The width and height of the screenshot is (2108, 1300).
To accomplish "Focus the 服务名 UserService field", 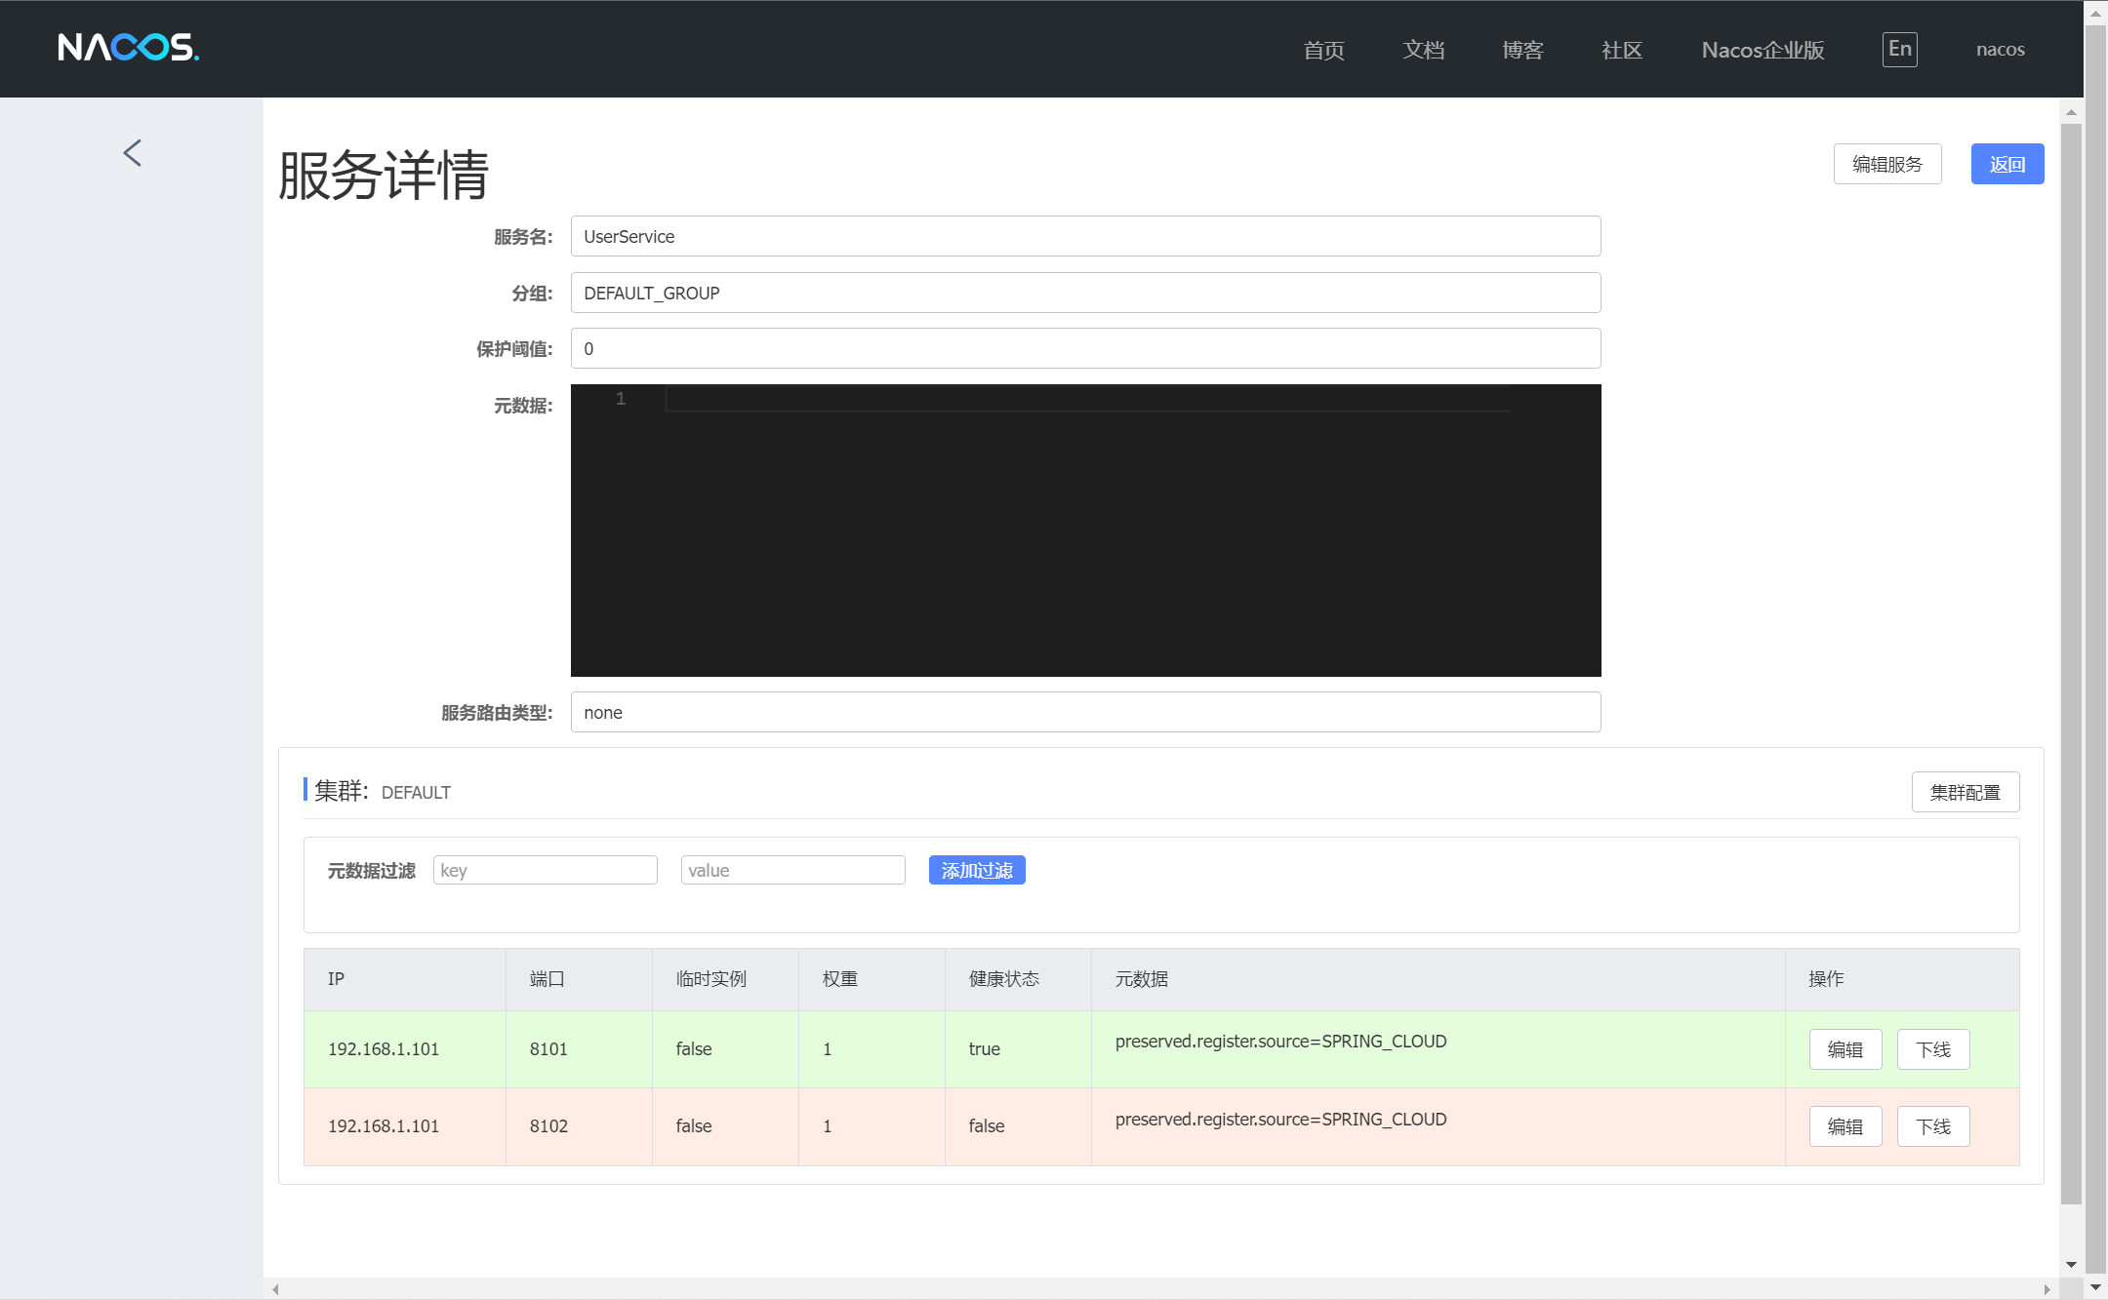I will [1085, 236].
